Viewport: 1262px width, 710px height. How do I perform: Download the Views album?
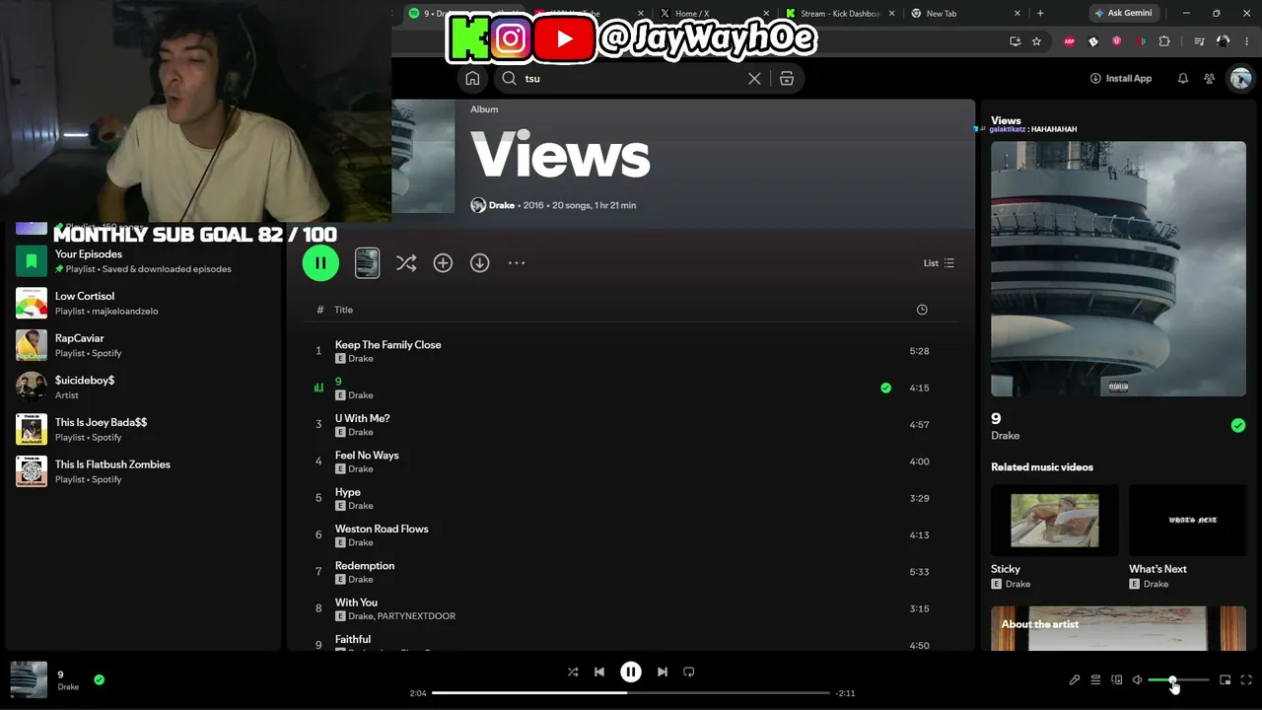479,263
